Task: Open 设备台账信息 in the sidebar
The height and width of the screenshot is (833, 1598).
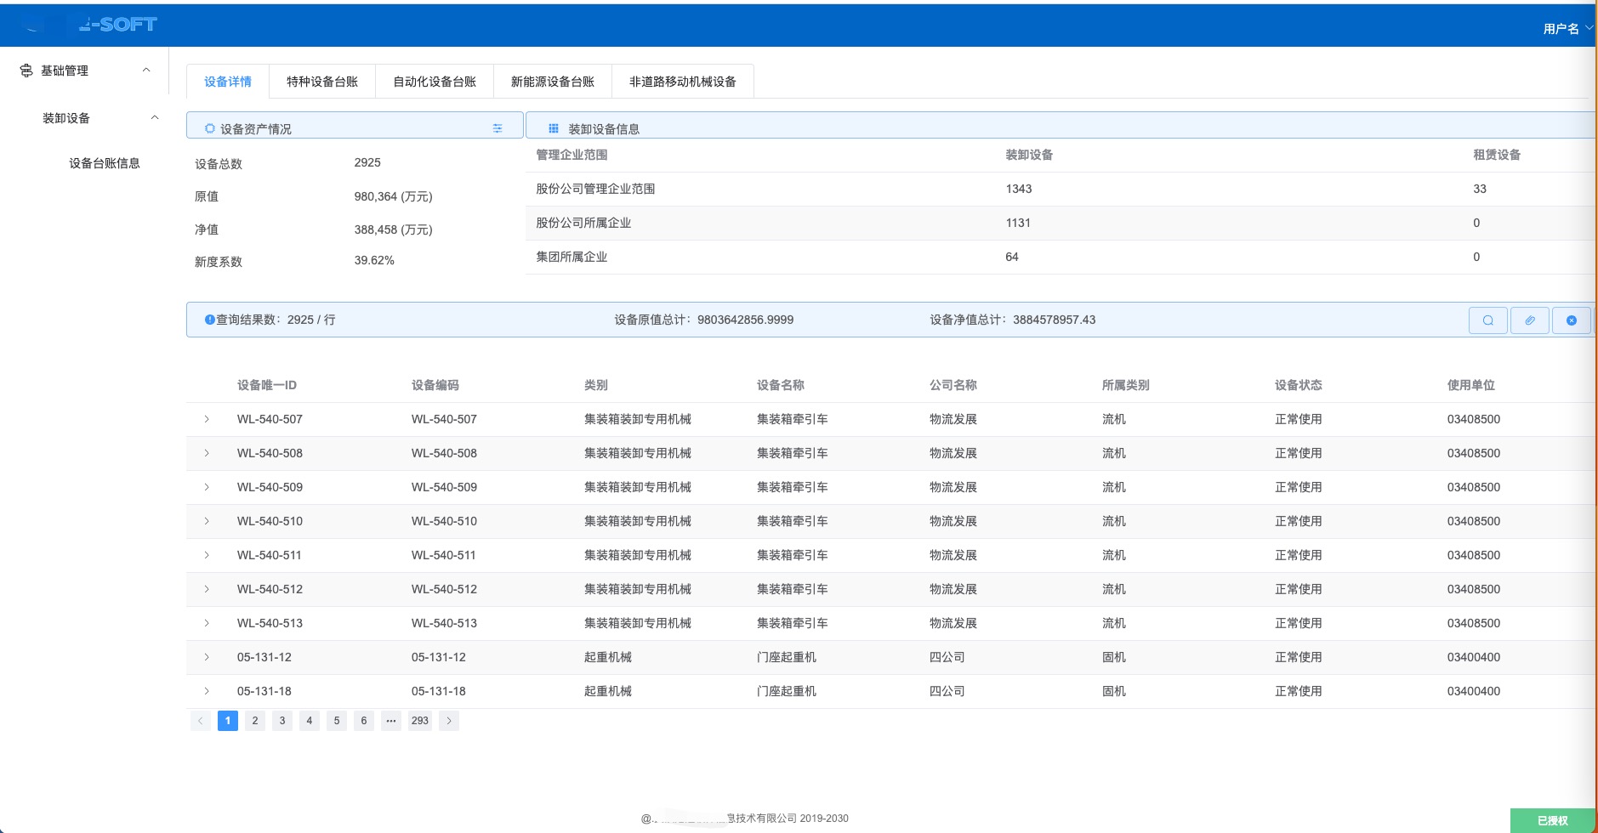Action: coord(105,163)
